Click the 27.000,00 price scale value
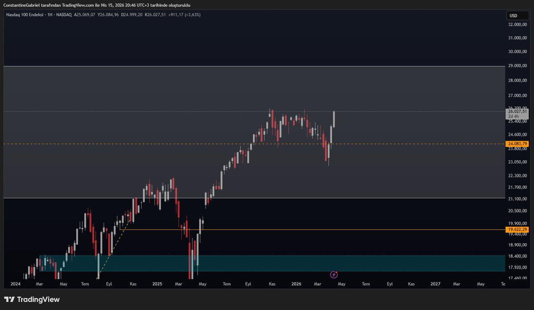534x310 pixels. (518, 95)
